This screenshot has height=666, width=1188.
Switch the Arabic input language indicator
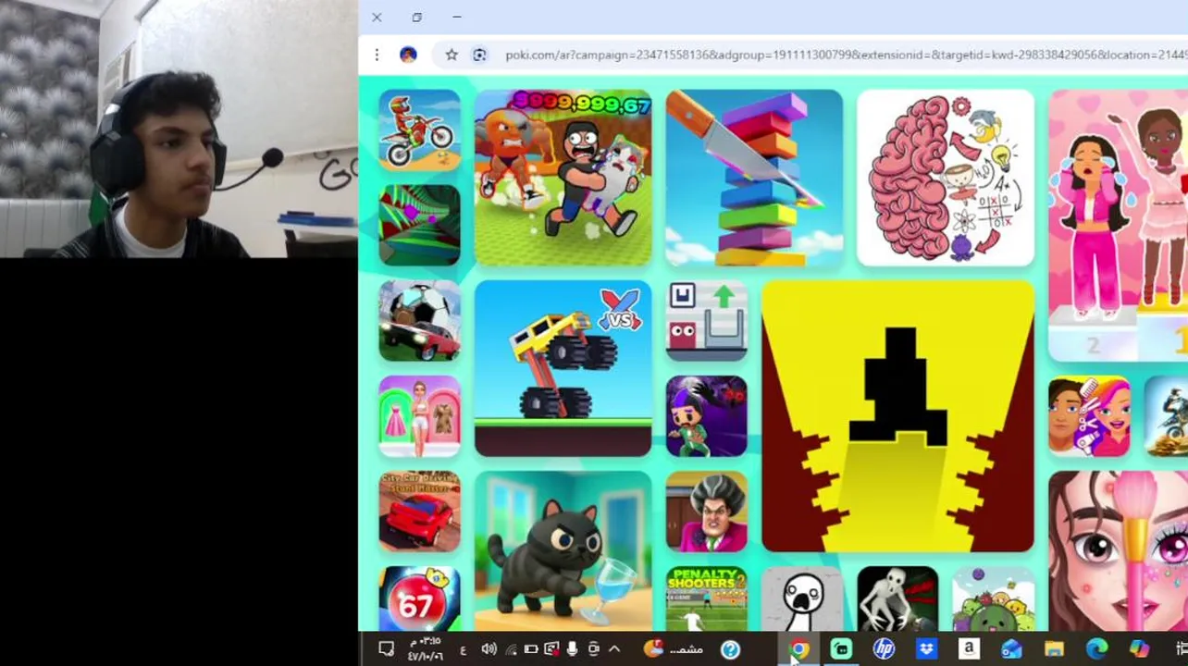(x=464, y=650)
